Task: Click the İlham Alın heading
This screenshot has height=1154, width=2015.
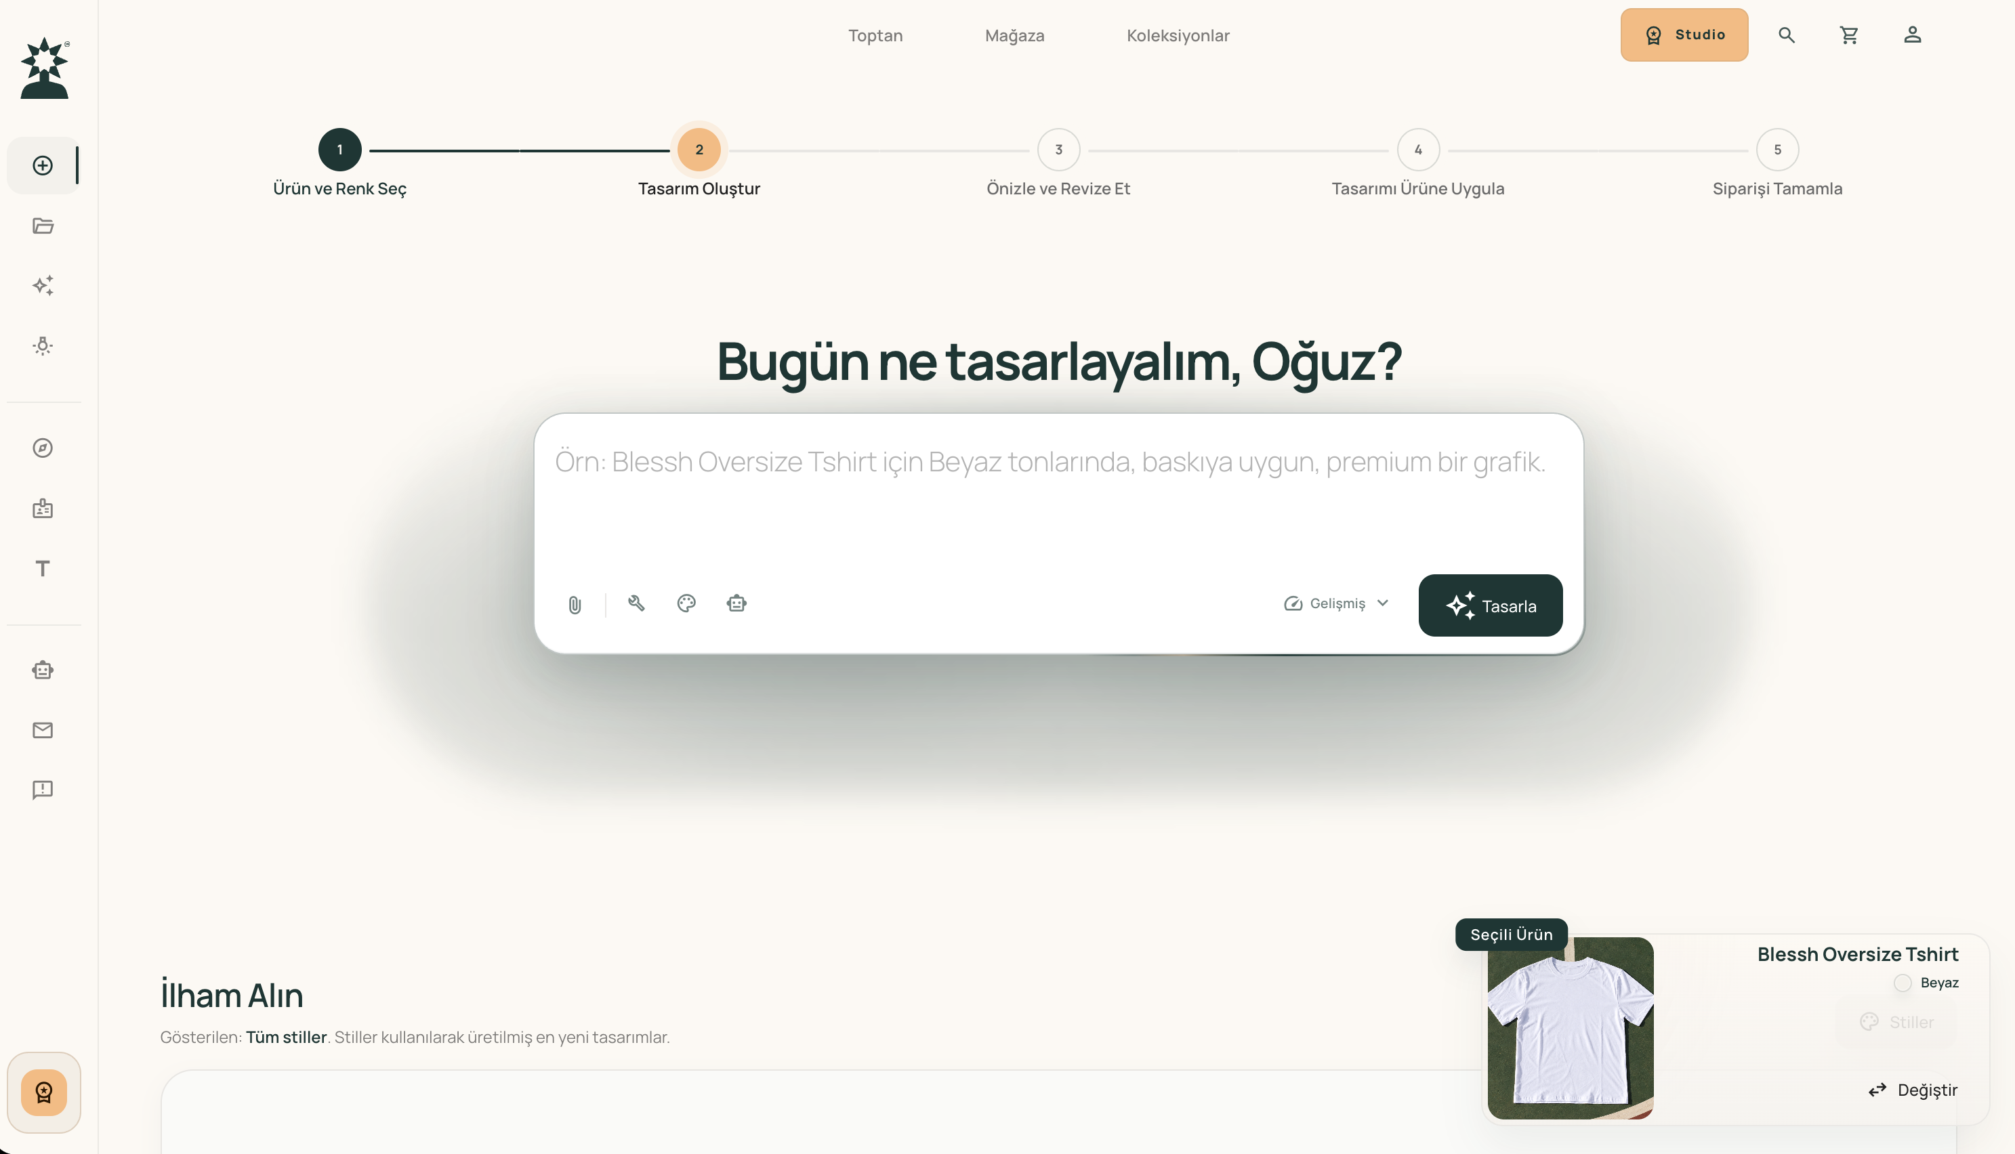Action: pyautogui.click(x=232, y=995)
